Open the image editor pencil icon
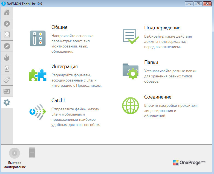 pyautogui.click(x=7, y=46)
